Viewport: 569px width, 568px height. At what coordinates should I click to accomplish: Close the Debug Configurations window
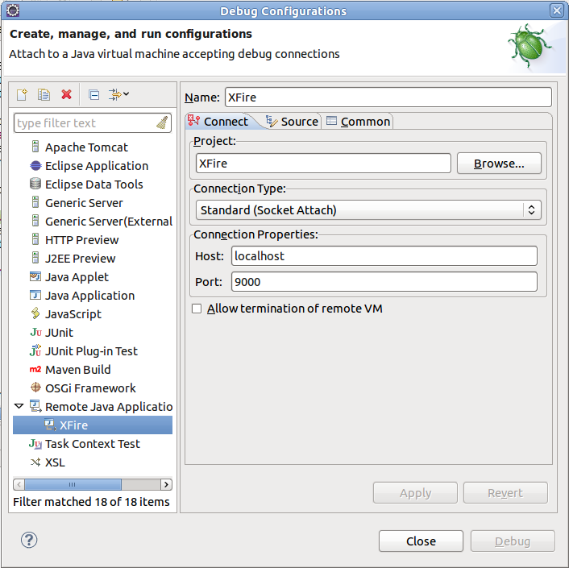pos(557,10)
